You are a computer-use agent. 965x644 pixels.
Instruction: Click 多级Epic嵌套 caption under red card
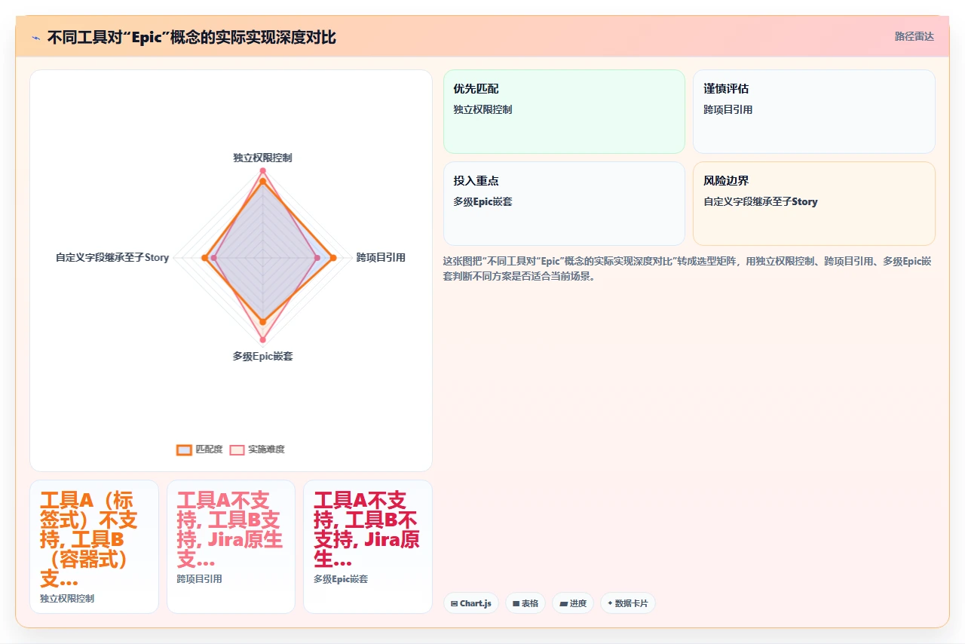pyautogui.click(x=341, y=579)
